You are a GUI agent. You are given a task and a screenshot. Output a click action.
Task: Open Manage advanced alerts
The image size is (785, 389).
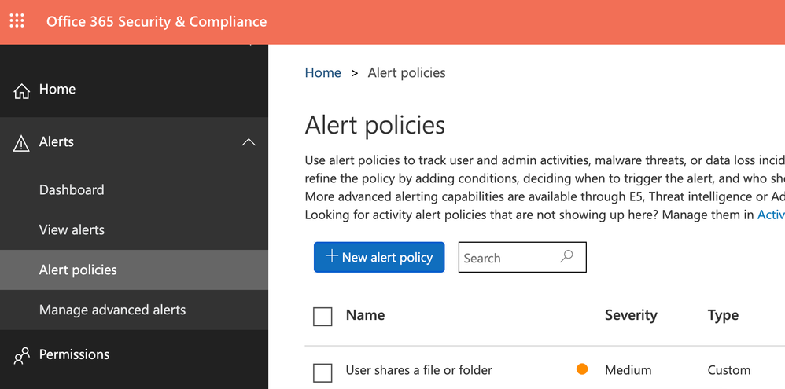point(112,310)
